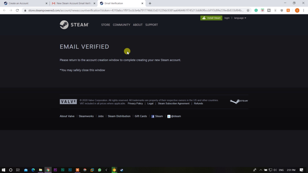Open File Explorer from the taskbar
The image size is (308, 173).
(41, 170)
